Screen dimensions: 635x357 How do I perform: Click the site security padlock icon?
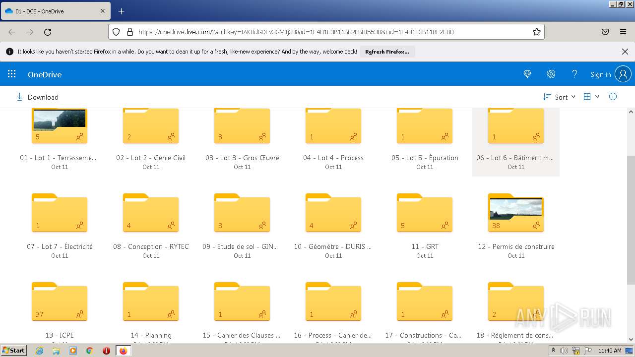click(x=130, y=32)
